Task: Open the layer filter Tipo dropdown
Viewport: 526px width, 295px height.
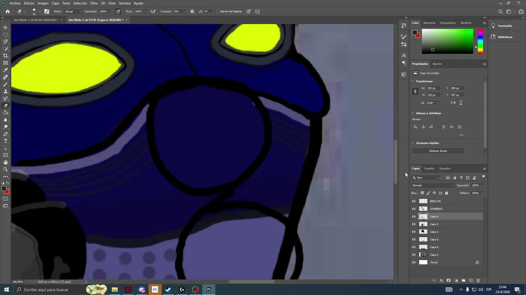Action: click(x=426, y=178)
